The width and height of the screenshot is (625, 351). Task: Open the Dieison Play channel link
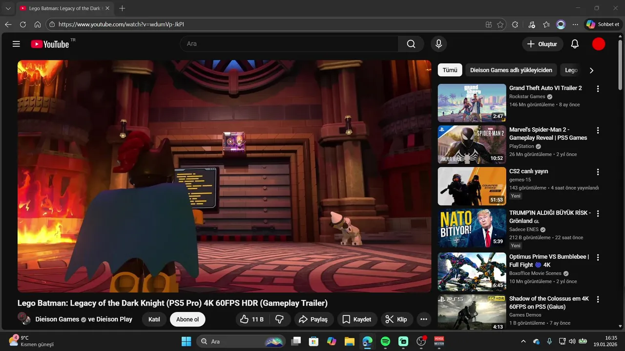click(x=114, y=319)
